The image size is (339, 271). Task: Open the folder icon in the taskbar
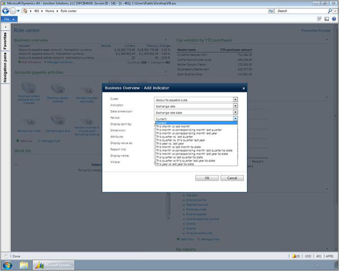(24, 265)
